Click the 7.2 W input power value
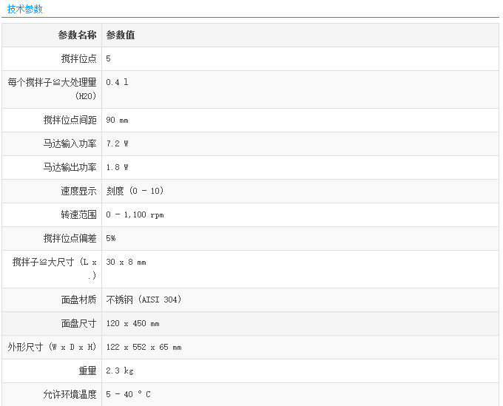The width and height of the screenshot is (503, 406). pos(117,143)
